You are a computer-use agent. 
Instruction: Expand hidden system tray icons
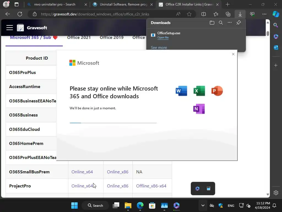click(203, 205)
